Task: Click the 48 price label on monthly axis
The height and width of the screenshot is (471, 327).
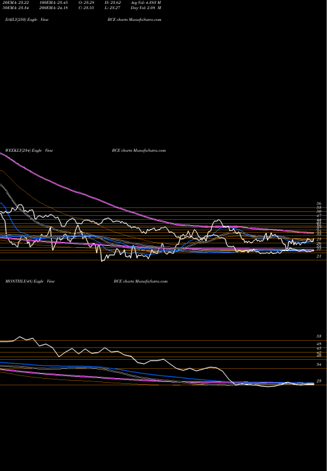Action: [x=319, y=344]
